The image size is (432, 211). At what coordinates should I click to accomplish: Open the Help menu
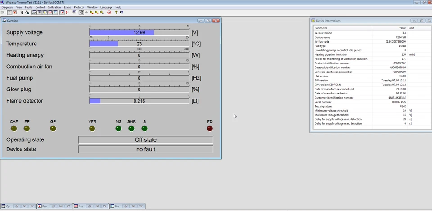click(118, 7)
